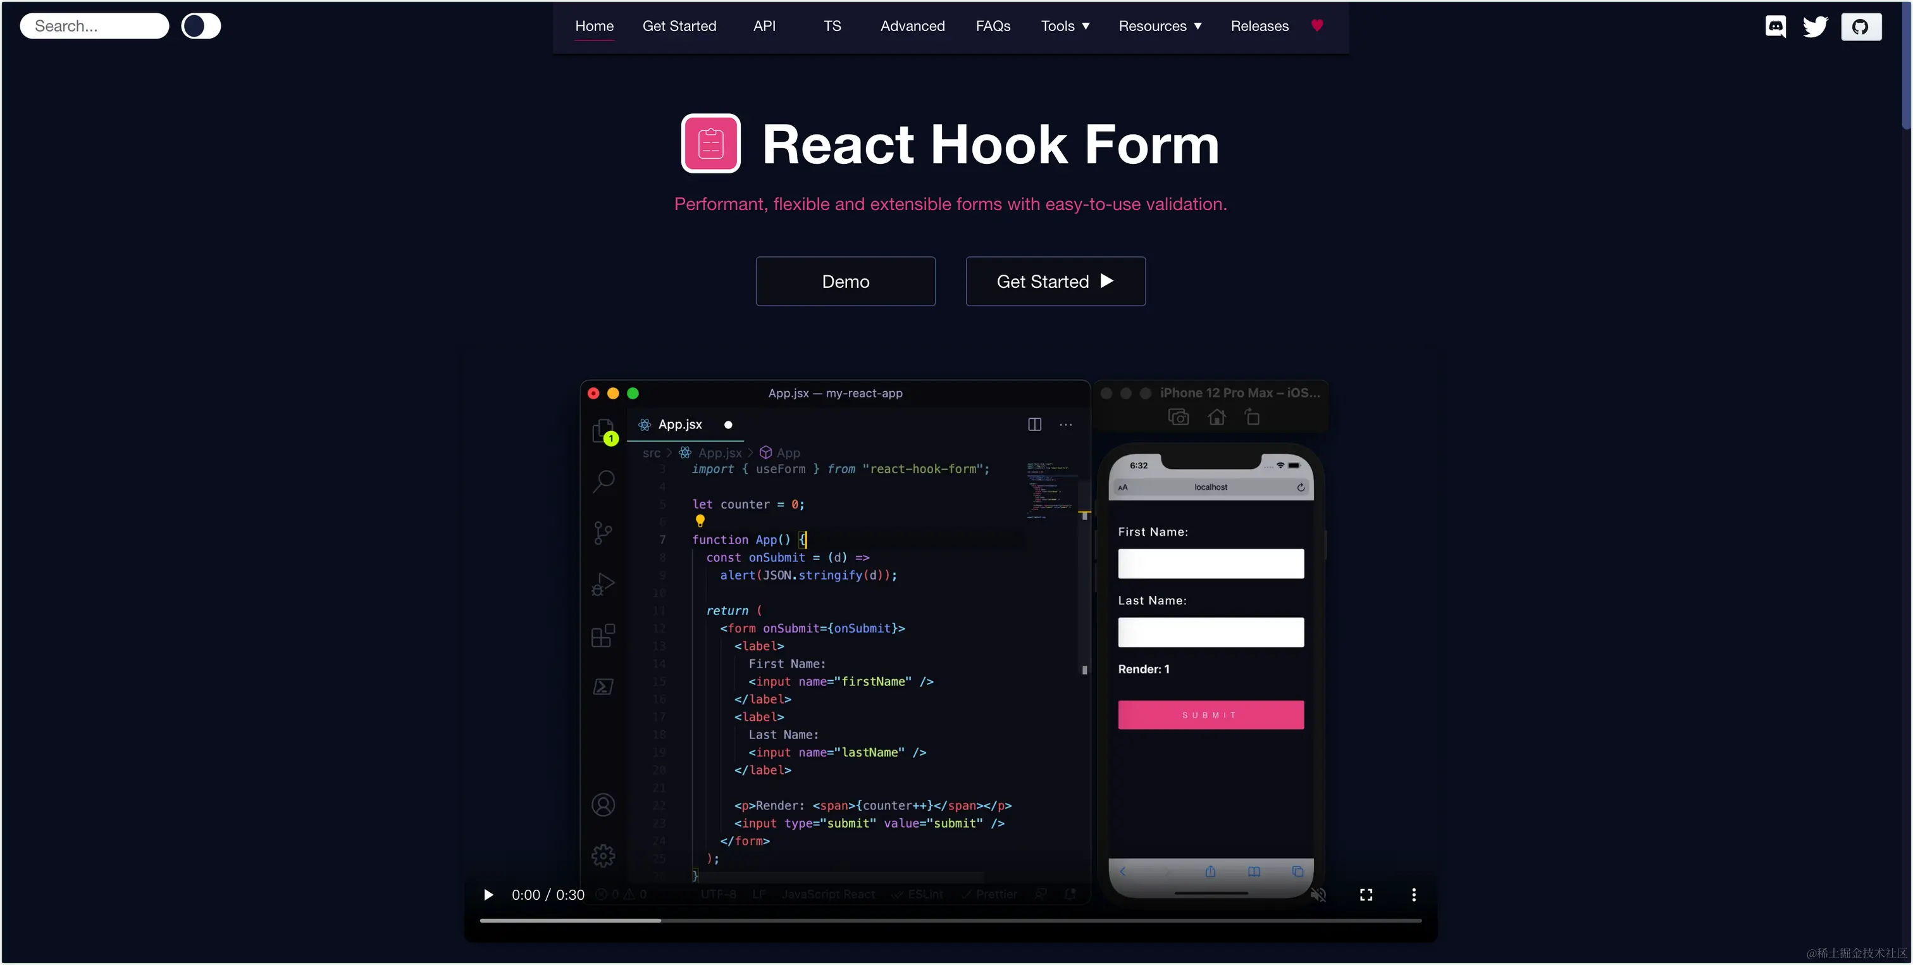
Task: Open the video's three-dot options menu
Action: [x=1413, y=894]
